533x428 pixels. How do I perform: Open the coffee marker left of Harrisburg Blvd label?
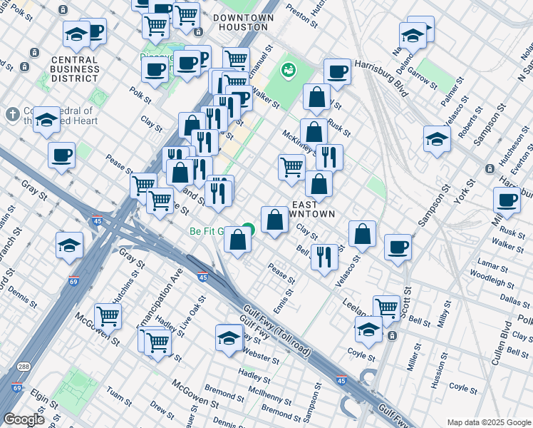337,72
